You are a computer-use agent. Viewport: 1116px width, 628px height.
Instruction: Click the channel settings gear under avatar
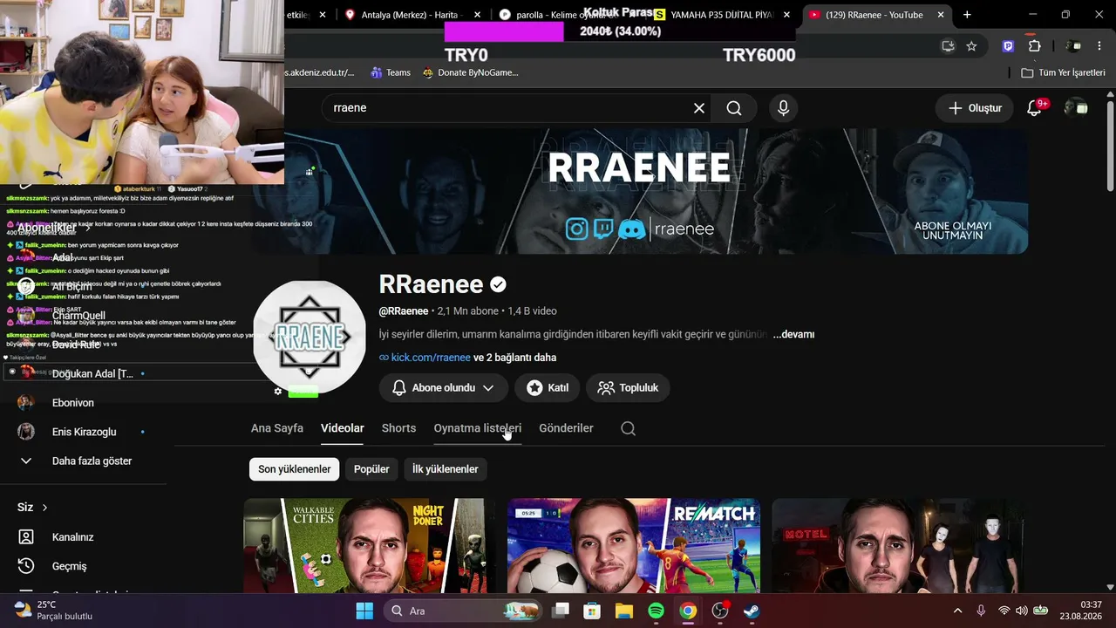click(278, 392)
